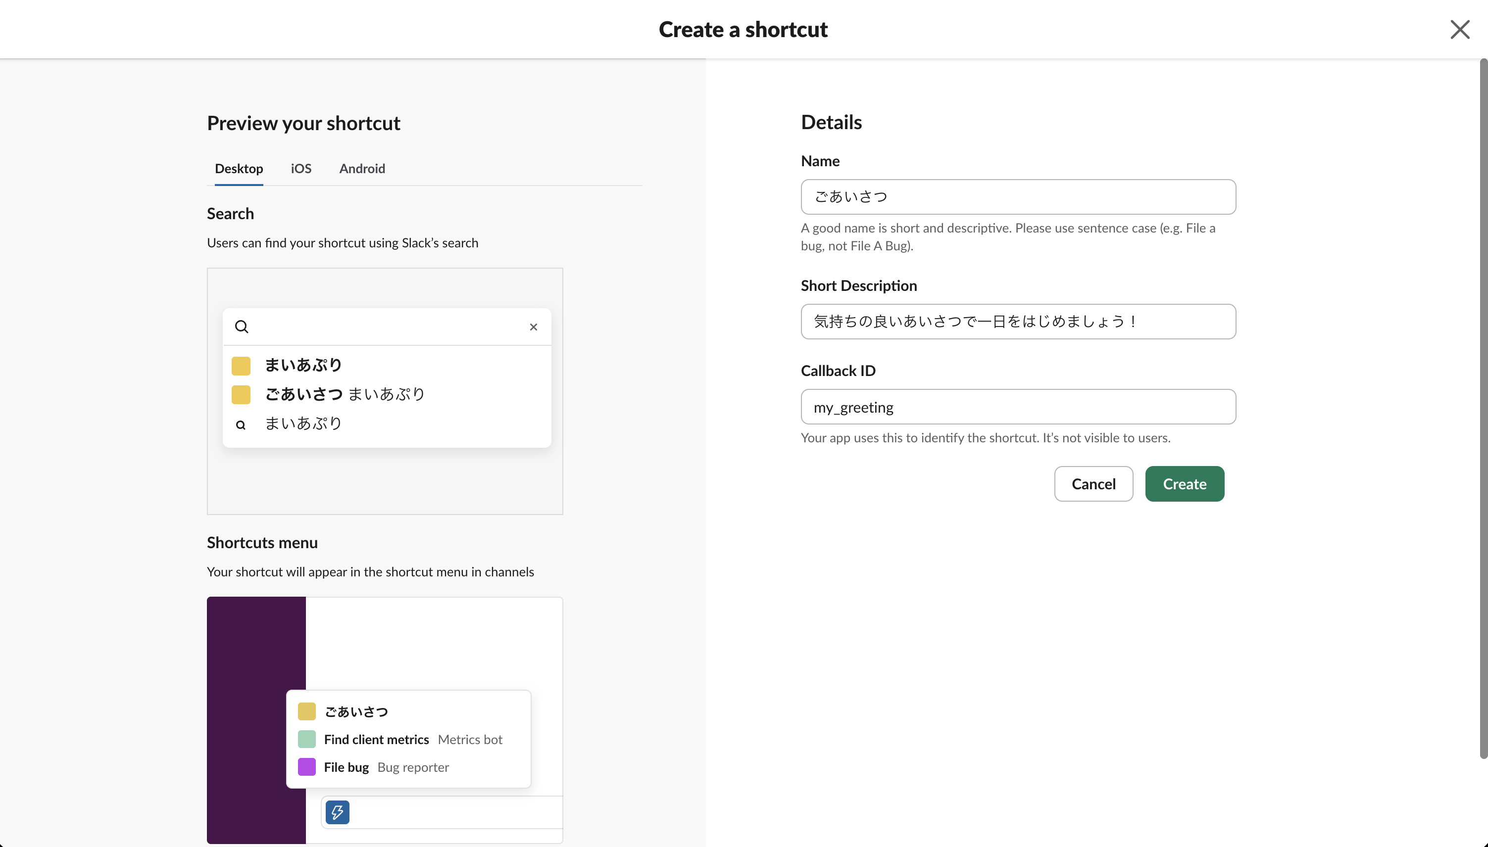Viewport: 1488px width, 847px height.
Task: Select the File bug menu entry
Action: click(x=347, y=767)
